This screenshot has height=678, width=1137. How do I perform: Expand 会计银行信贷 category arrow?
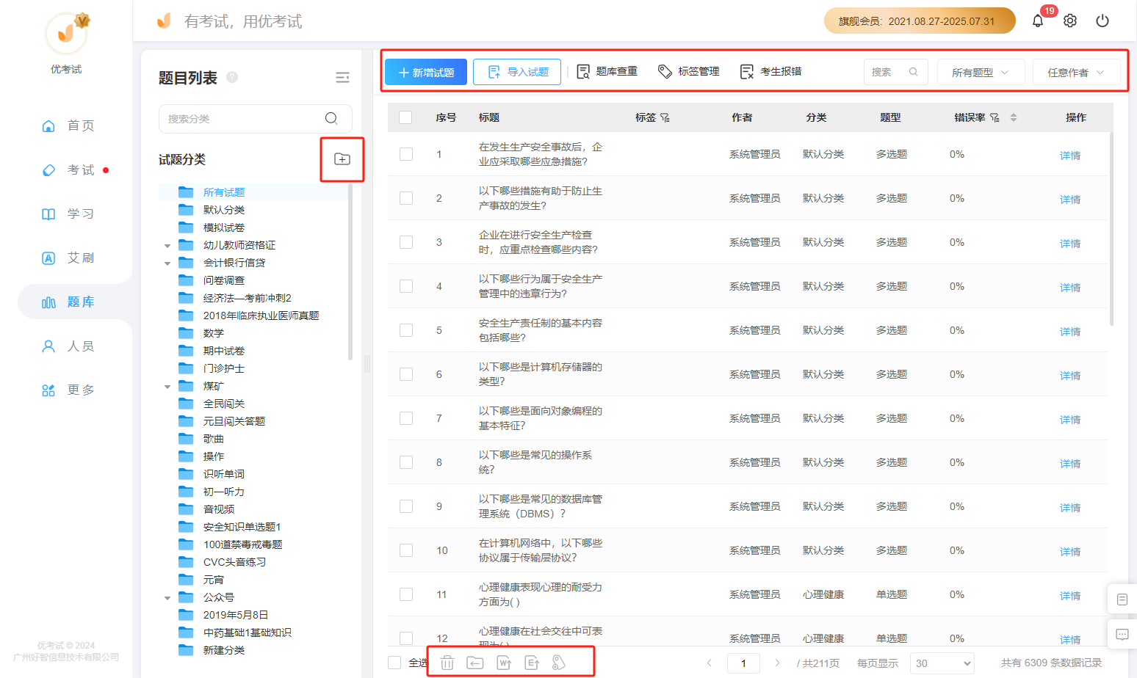(x=167, y=263)
